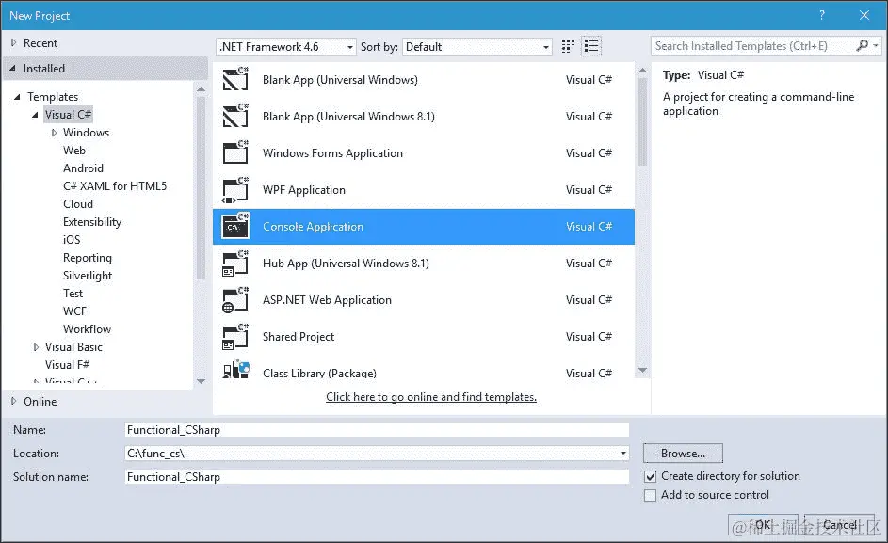Open the Sort by Default dropdown
Viewport: 888px width, 543px height.
tap(476, 46)
